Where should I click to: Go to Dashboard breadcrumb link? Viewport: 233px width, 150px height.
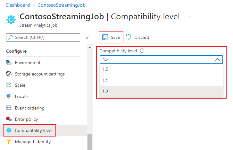(x=18, y=5)
